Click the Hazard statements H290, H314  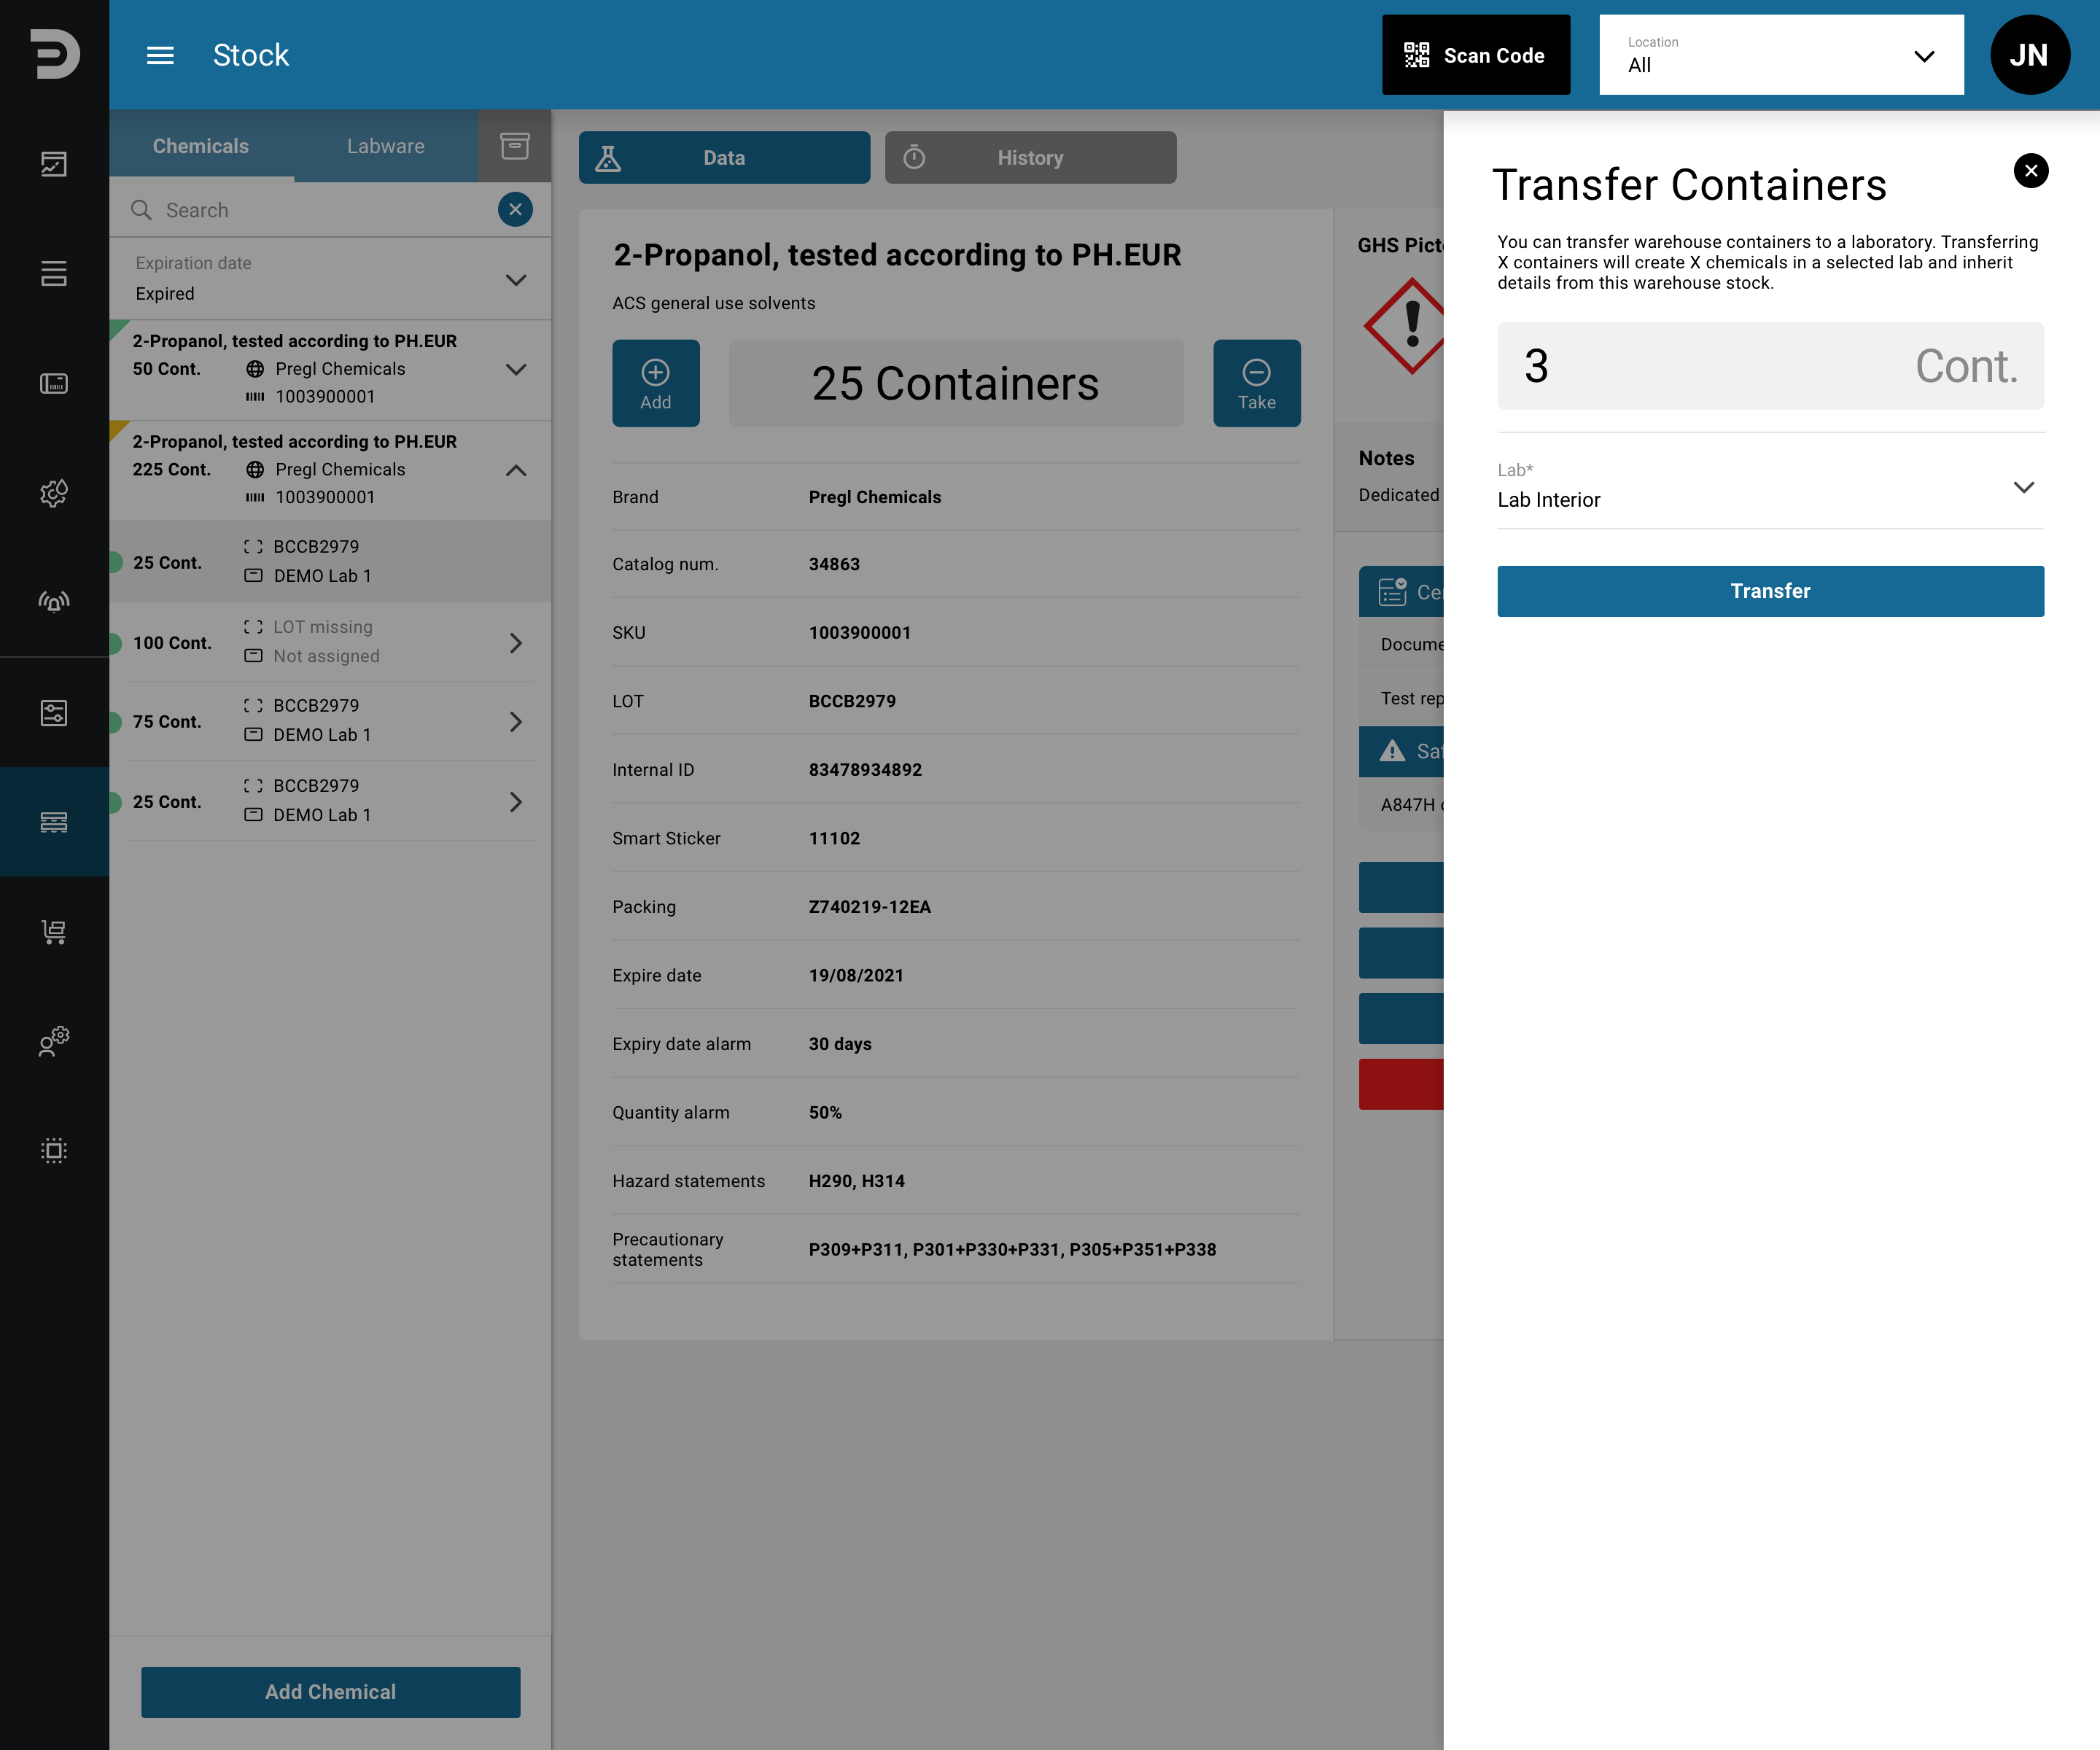pyautogui.click(x=857, y=1181)
